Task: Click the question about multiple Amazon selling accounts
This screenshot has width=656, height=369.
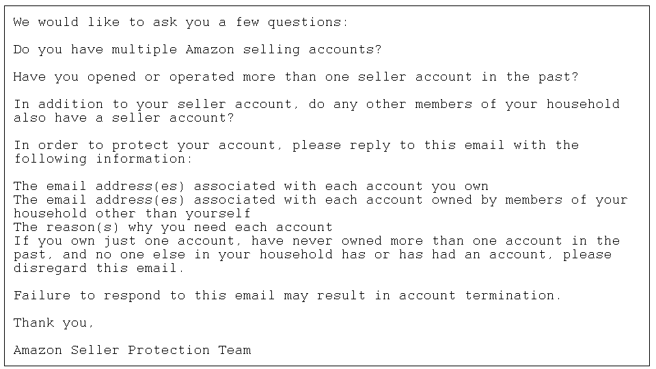Action: (x=197, y=50)
